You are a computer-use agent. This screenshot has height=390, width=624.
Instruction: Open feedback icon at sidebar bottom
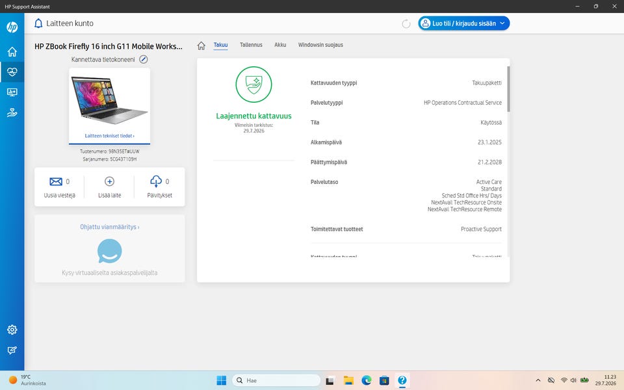[x=12, y=350]
